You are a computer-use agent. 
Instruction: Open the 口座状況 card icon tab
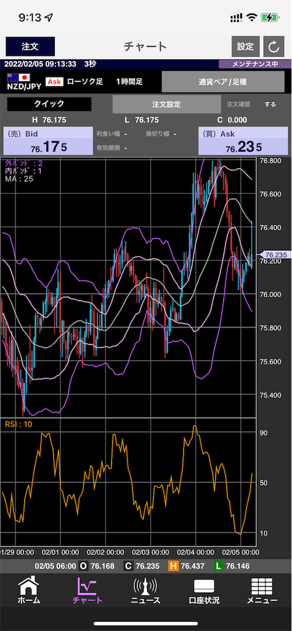click(204, 591)
